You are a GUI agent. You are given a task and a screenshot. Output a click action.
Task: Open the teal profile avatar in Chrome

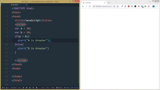click(153, 6)
